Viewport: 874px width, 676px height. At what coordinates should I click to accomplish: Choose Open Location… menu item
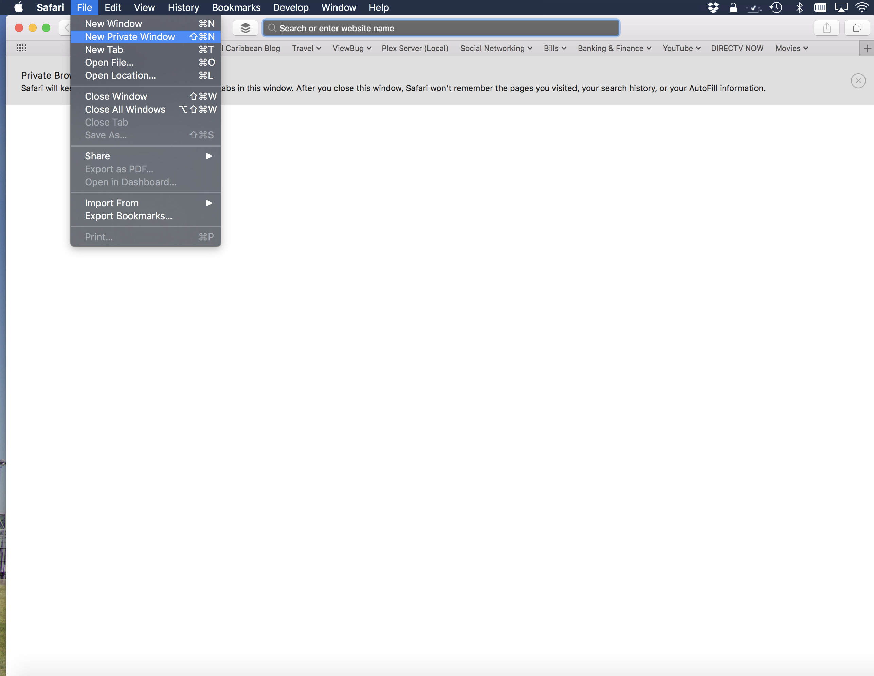pyautogui.click(x=146, y=76)
